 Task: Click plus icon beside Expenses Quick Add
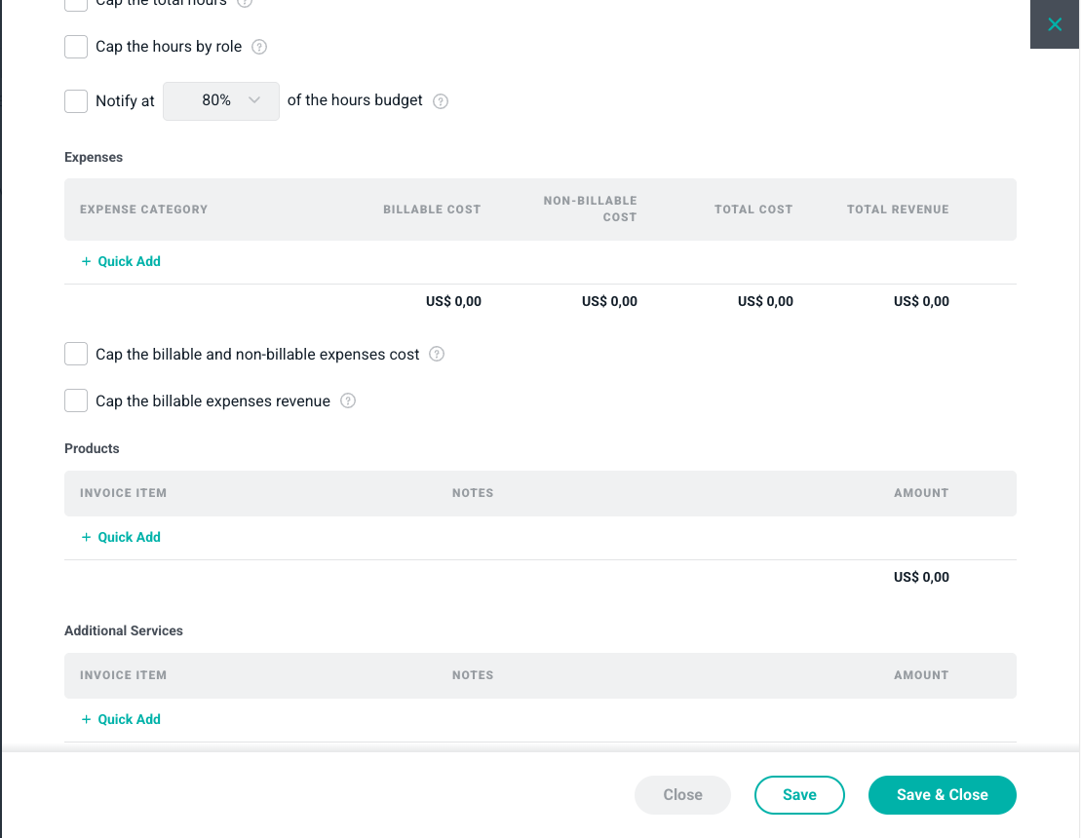coord(86,261)
